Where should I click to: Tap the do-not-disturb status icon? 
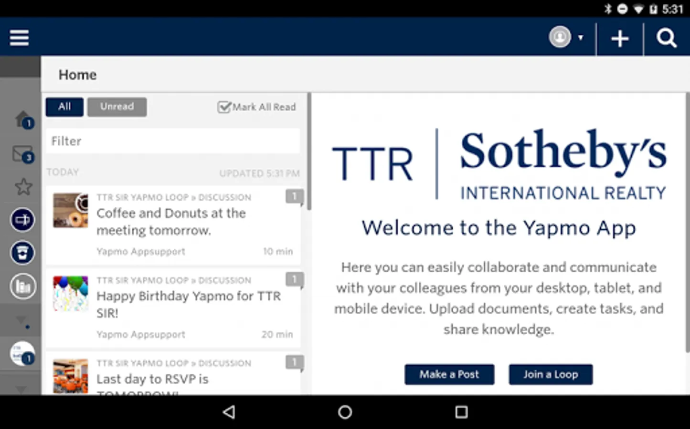click(x=622, y=9)
